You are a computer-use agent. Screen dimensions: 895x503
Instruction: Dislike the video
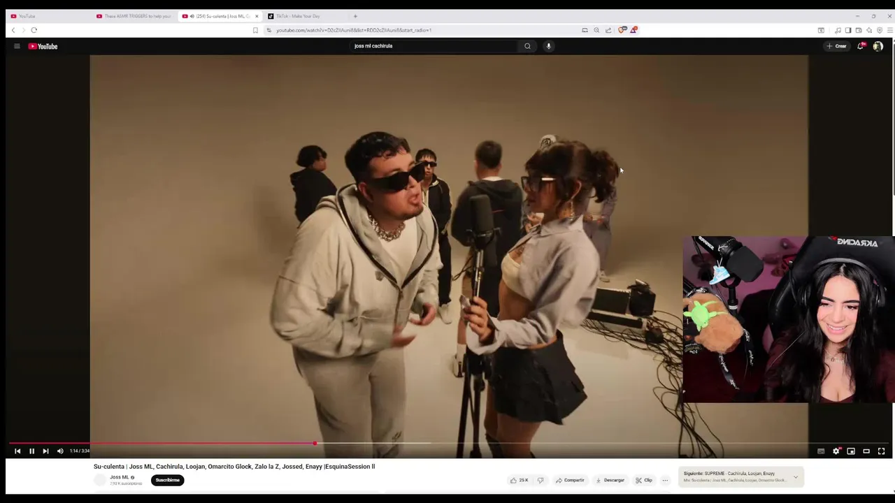point(540,480)
